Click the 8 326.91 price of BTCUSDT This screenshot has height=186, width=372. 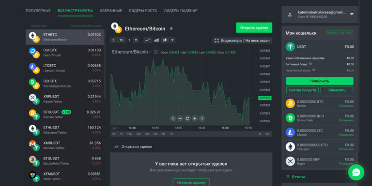(x=93, y=112)
